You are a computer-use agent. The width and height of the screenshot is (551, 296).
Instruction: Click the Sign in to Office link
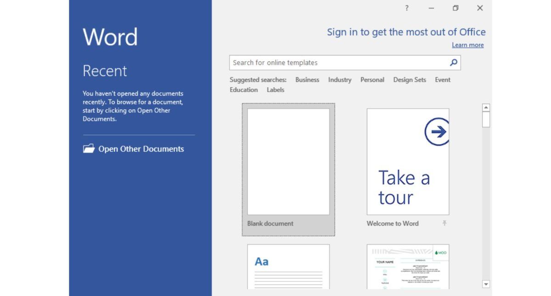pos(406,32)
